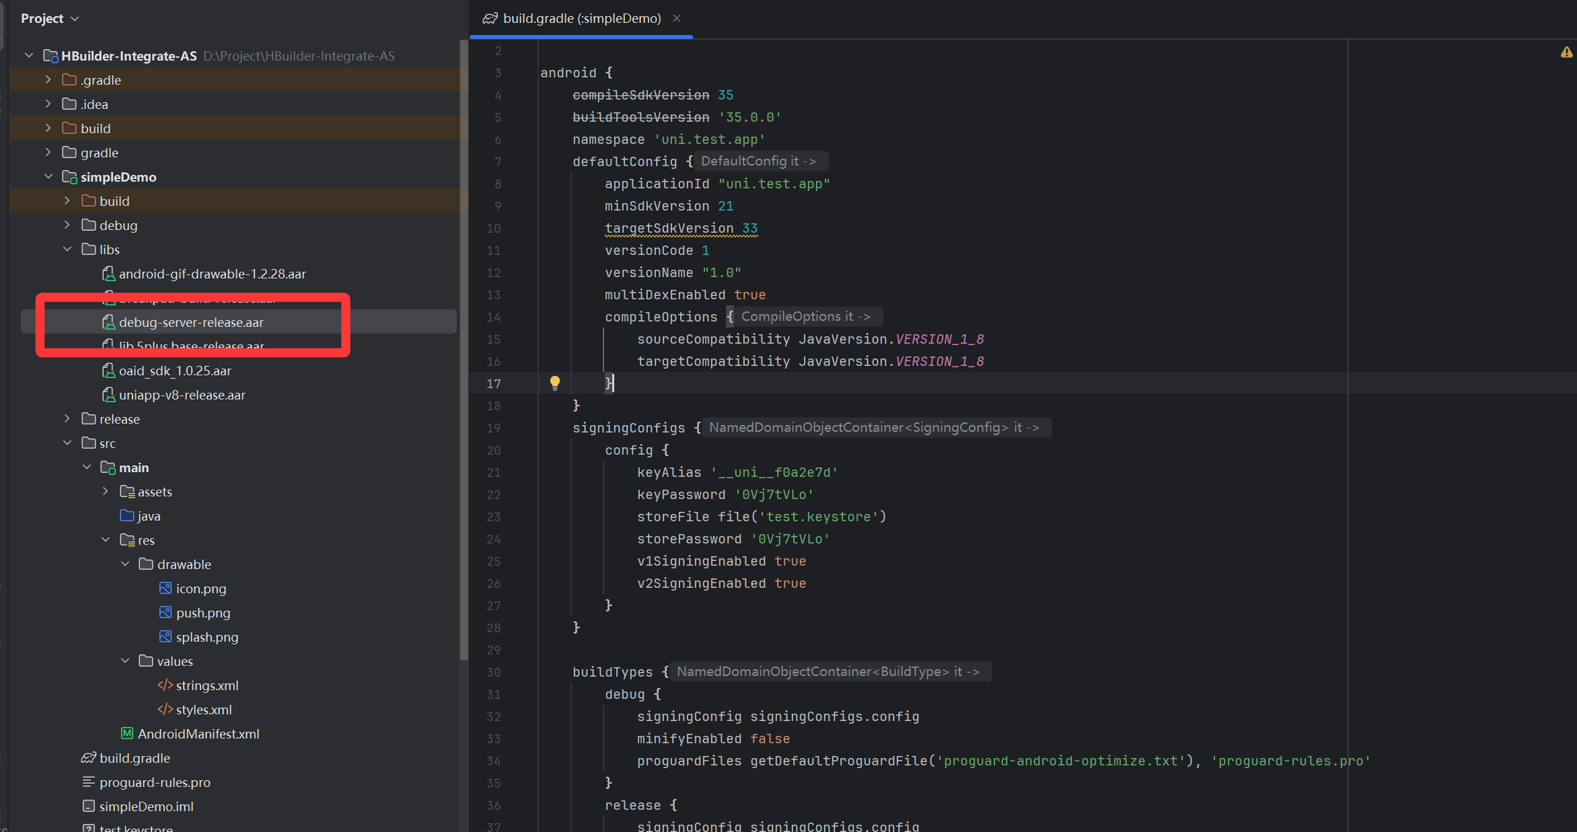Select oaid_sdk_1.0.25.aar file icon
The width and height of the screenshot is (1577, 832).
click(108, 371)
